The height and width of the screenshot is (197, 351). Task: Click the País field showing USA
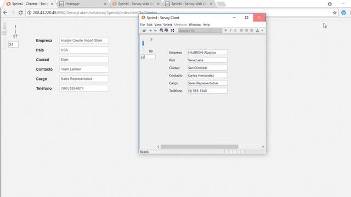(x=84, y=50)
